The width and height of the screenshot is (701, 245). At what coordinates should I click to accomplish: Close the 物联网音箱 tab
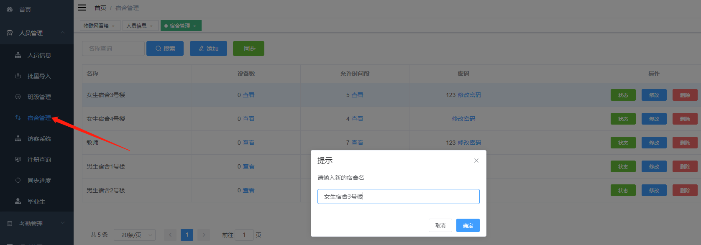113,26
